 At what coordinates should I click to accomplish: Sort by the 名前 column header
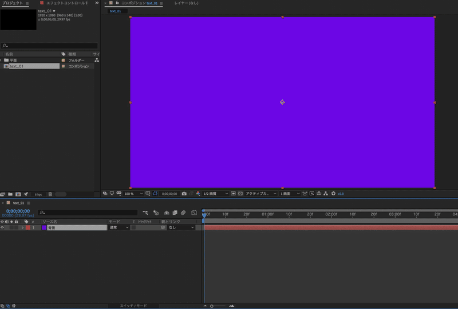(x=9, y=54)
